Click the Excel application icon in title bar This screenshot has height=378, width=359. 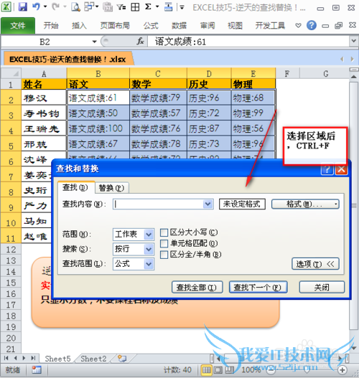(6, 6)
